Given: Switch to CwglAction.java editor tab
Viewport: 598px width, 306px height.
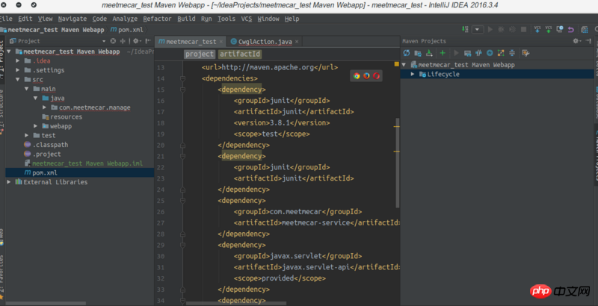Looking at the screenshot, I should [262, 42].
